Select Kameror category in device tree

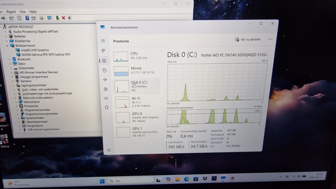26,81
